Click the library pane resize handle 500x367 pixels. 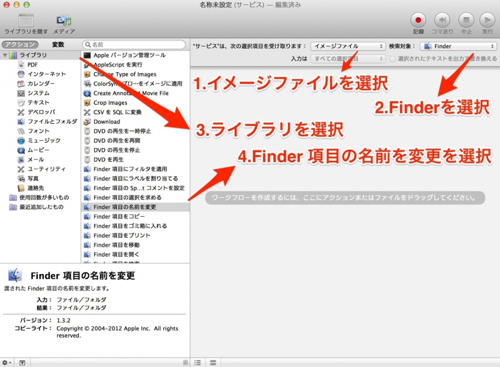click(185, 363)
